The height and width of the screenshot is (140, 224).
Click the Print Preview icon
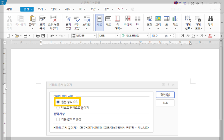(43, 36)
